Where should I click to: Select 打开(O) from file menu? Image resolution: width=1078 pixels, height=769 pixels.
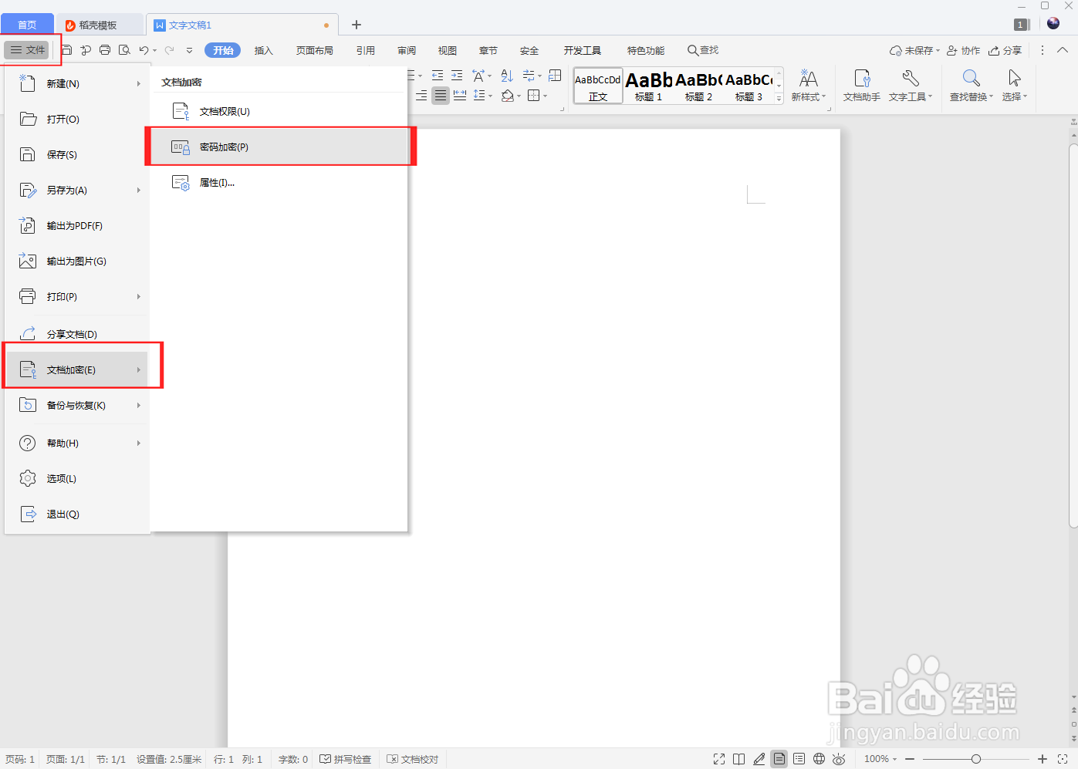(77, 119)
